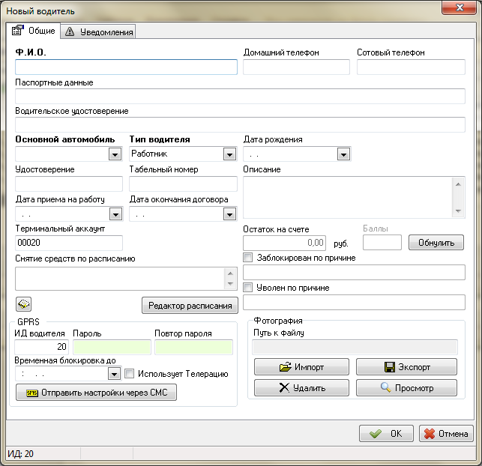This screenshot has height=466, width=482.
Task: Send settings via SMS button
Action: 96,393
